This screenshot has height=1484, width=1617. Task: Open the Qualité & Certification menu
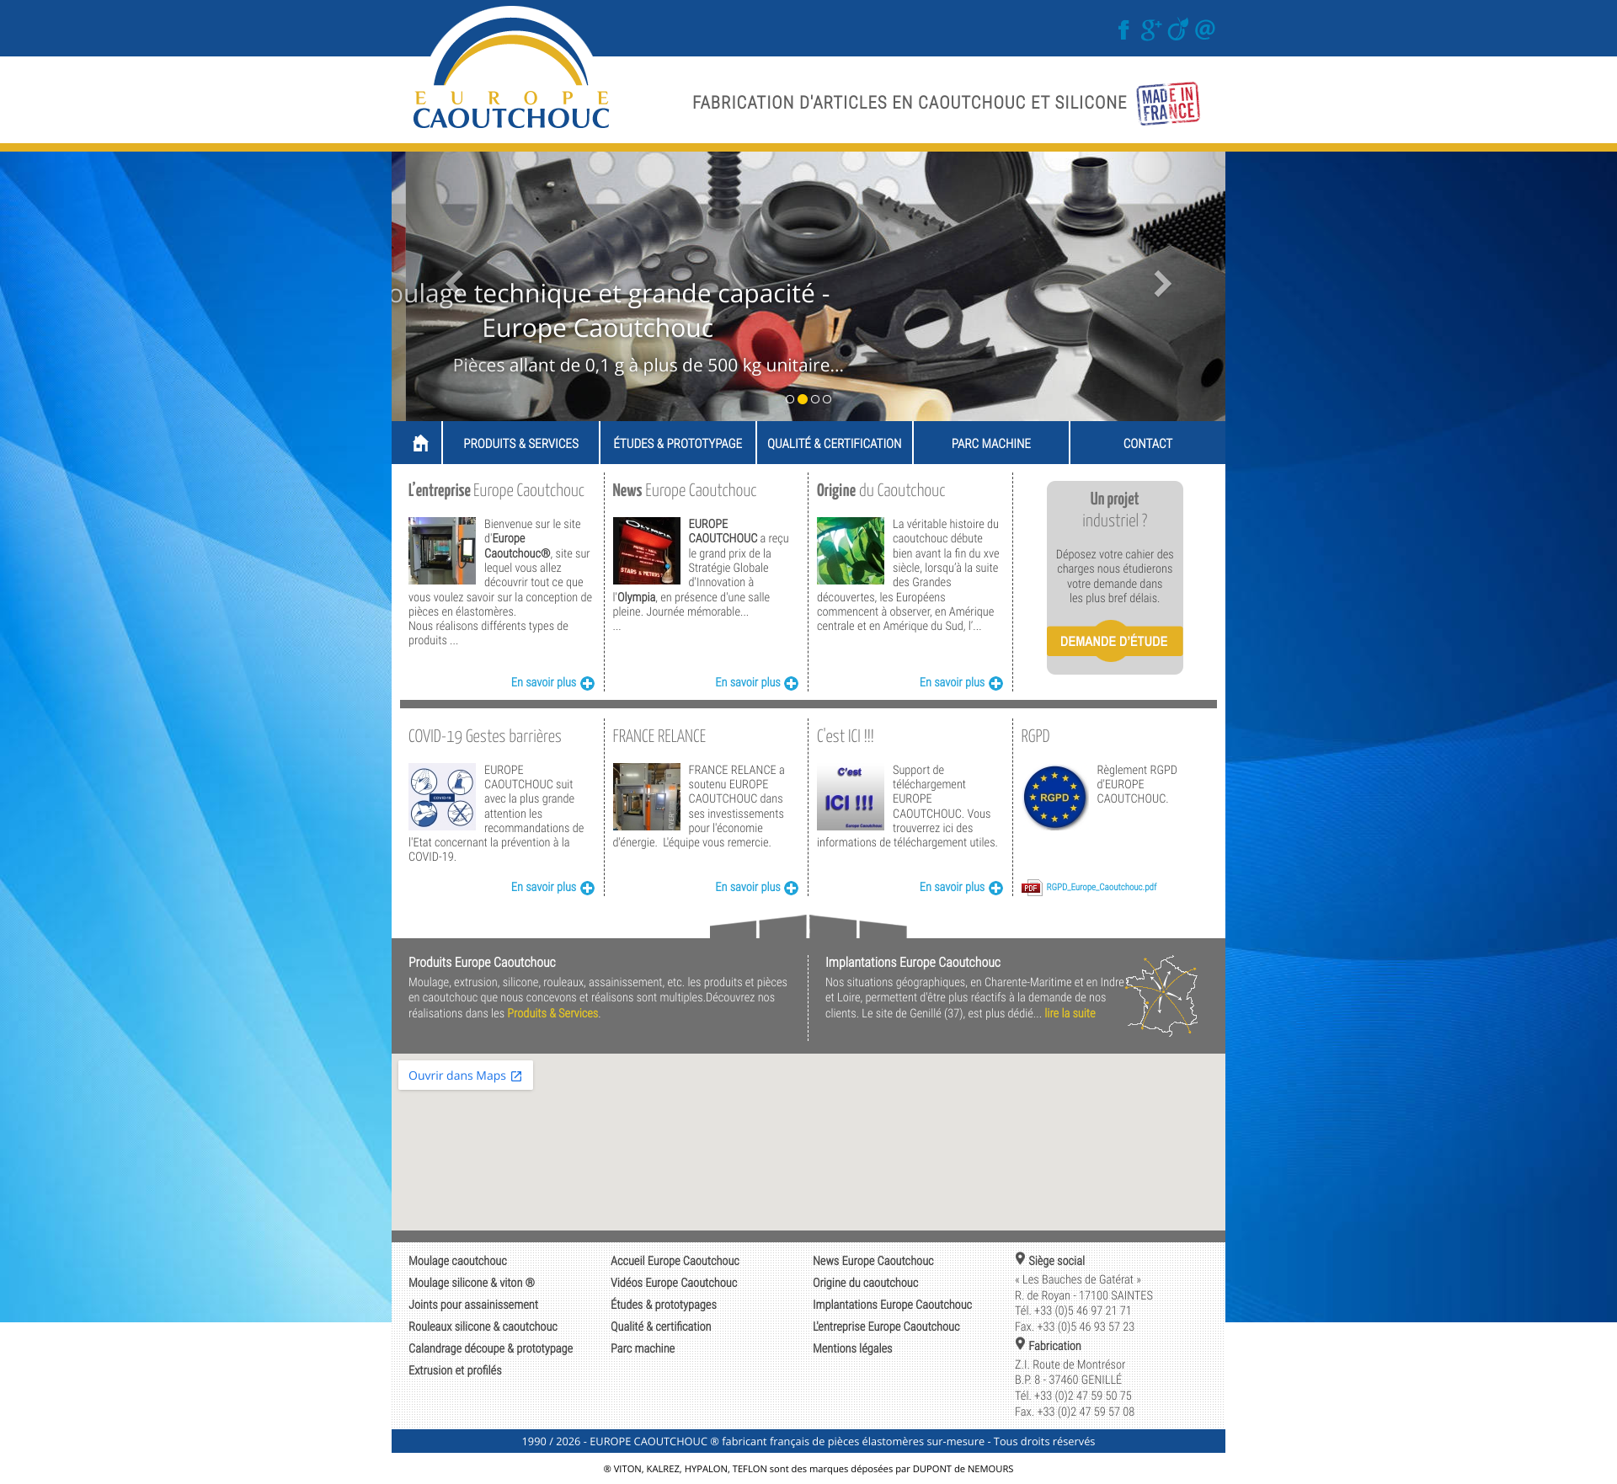[835, 443]
